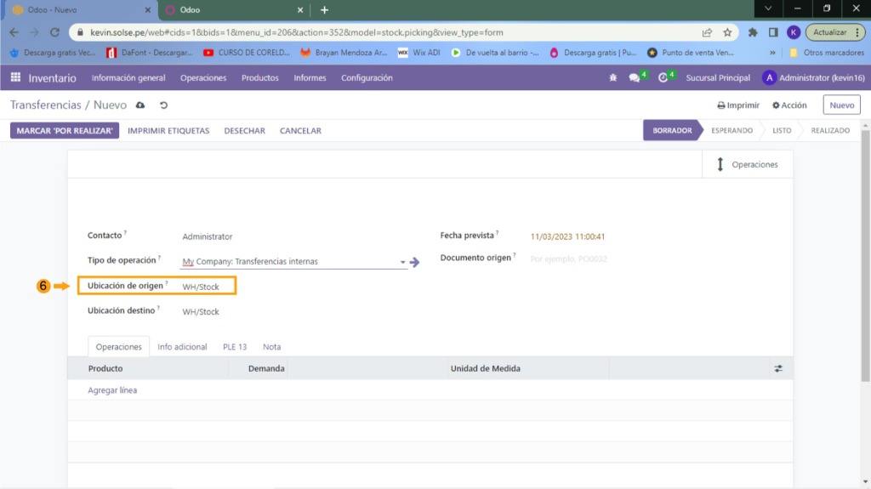
Task: Open column settings icon in table header
Action: click(777, 369)
